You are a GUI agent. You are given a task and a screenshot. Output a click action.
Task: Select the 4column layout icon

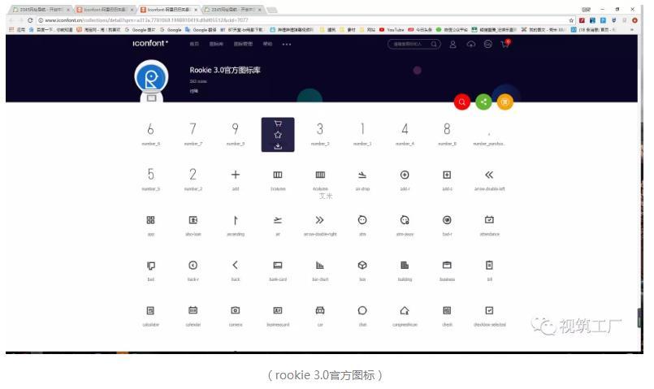(x=320, y=175)
